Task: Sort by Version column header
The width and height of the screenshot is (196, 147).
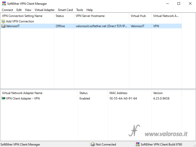Action: (x=166, y=93)
